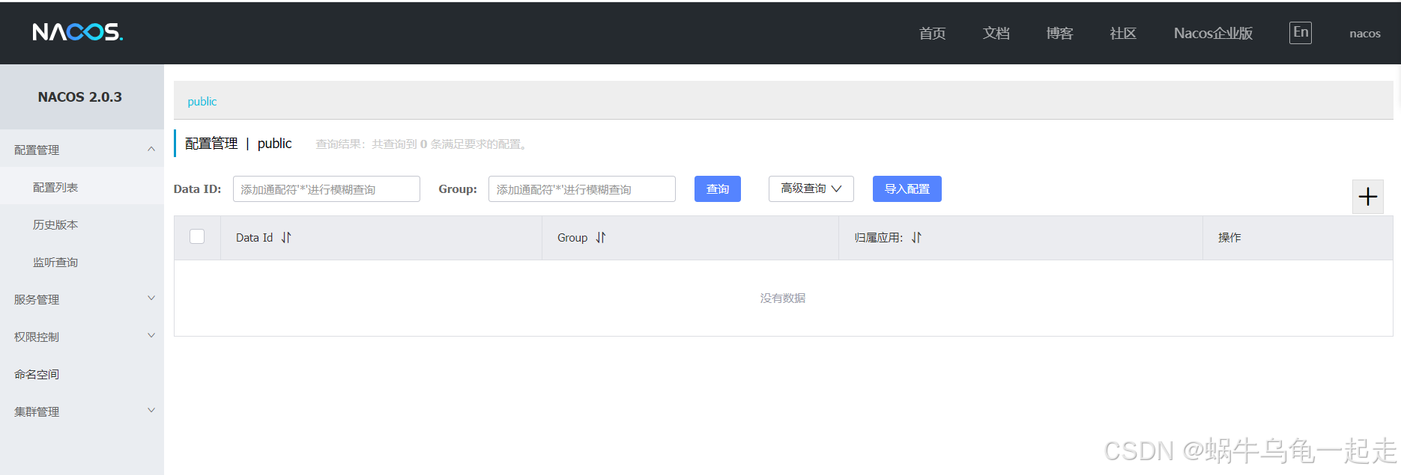Image resolution: width=1401 pixels, height=475 pixels.
Task: Tick the select-all table header checkbox
Action: (x=197, y=236)
